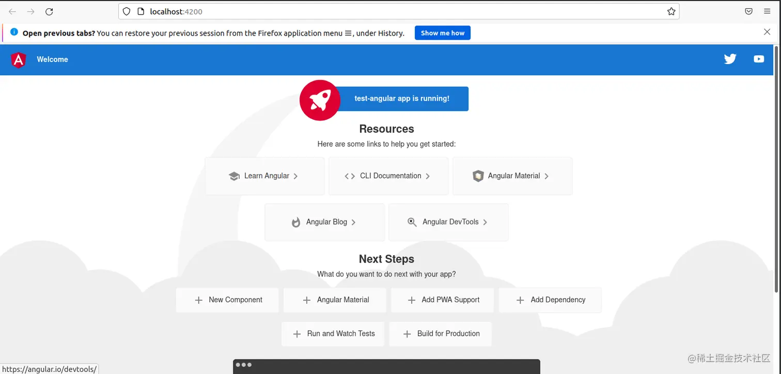Click the Angular Material shield icon

(478, 176)
